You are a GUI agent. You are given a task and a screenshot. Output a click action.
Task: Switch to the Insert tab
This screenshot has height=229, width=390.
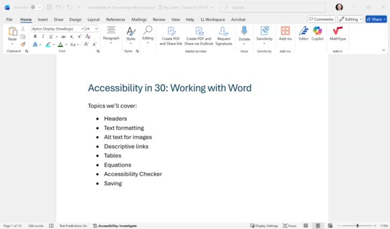43,19
